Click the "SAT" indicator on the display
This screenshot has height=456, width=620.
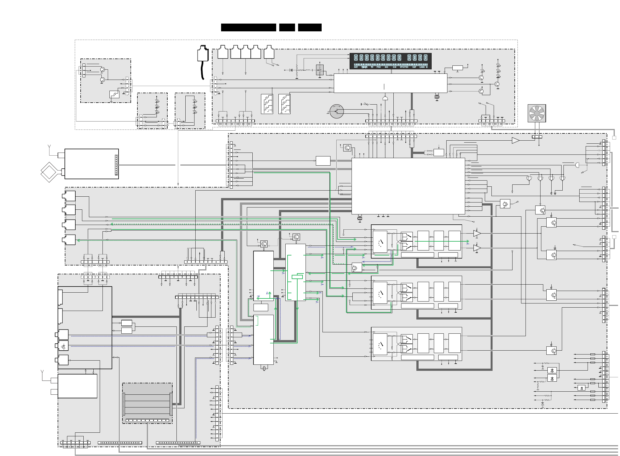(356, 67)
